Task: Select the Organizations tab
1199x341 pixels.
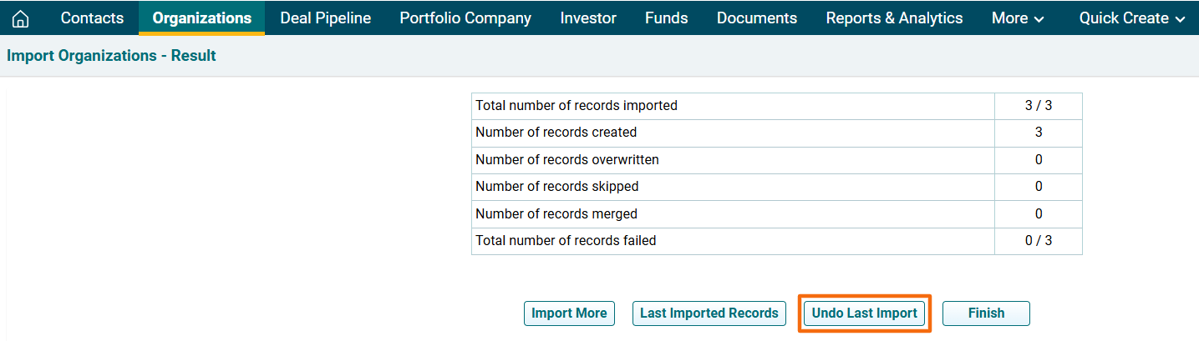Action: coord(201,18)
